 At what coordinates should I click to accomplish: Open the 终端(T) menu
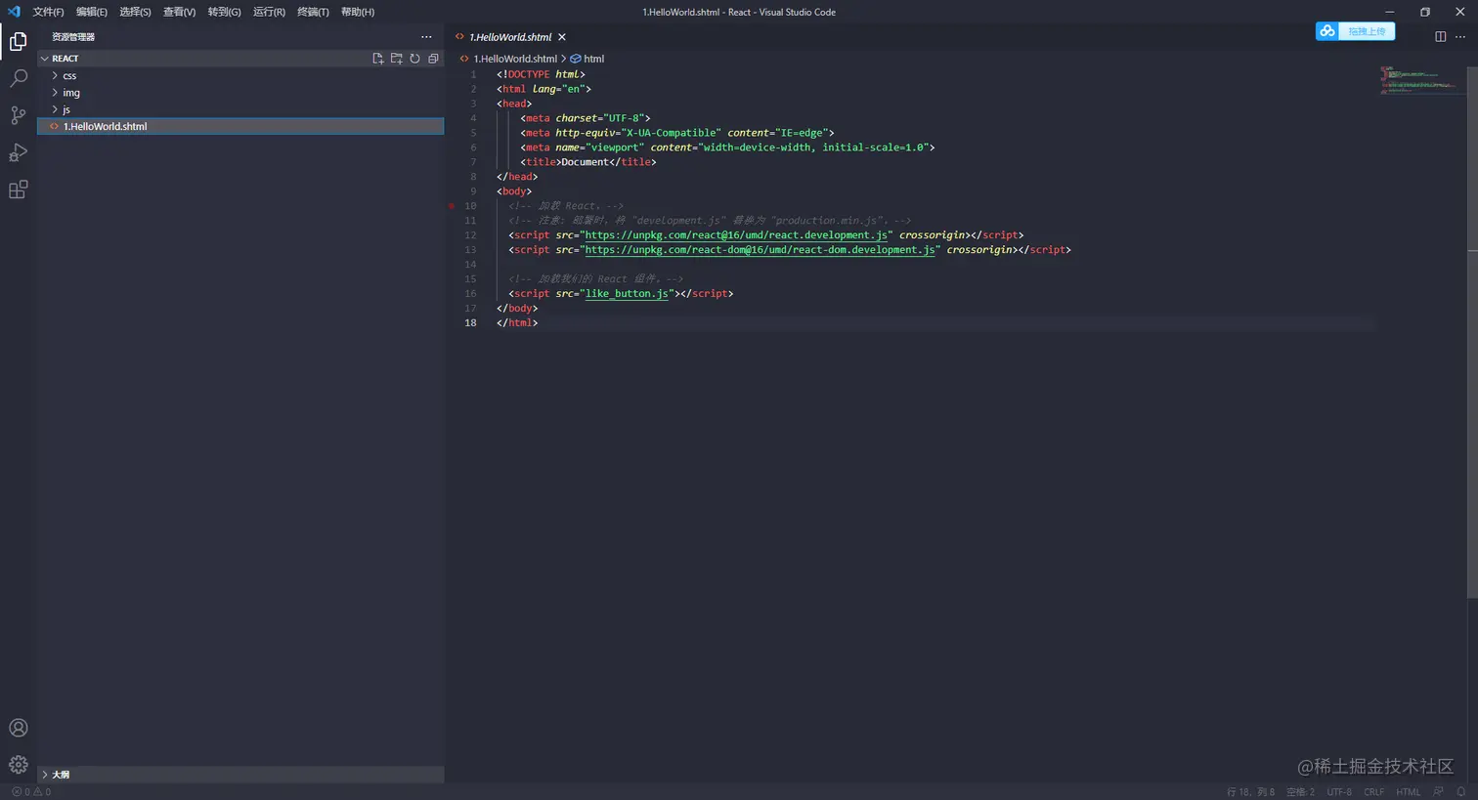(x=313, y=12)
